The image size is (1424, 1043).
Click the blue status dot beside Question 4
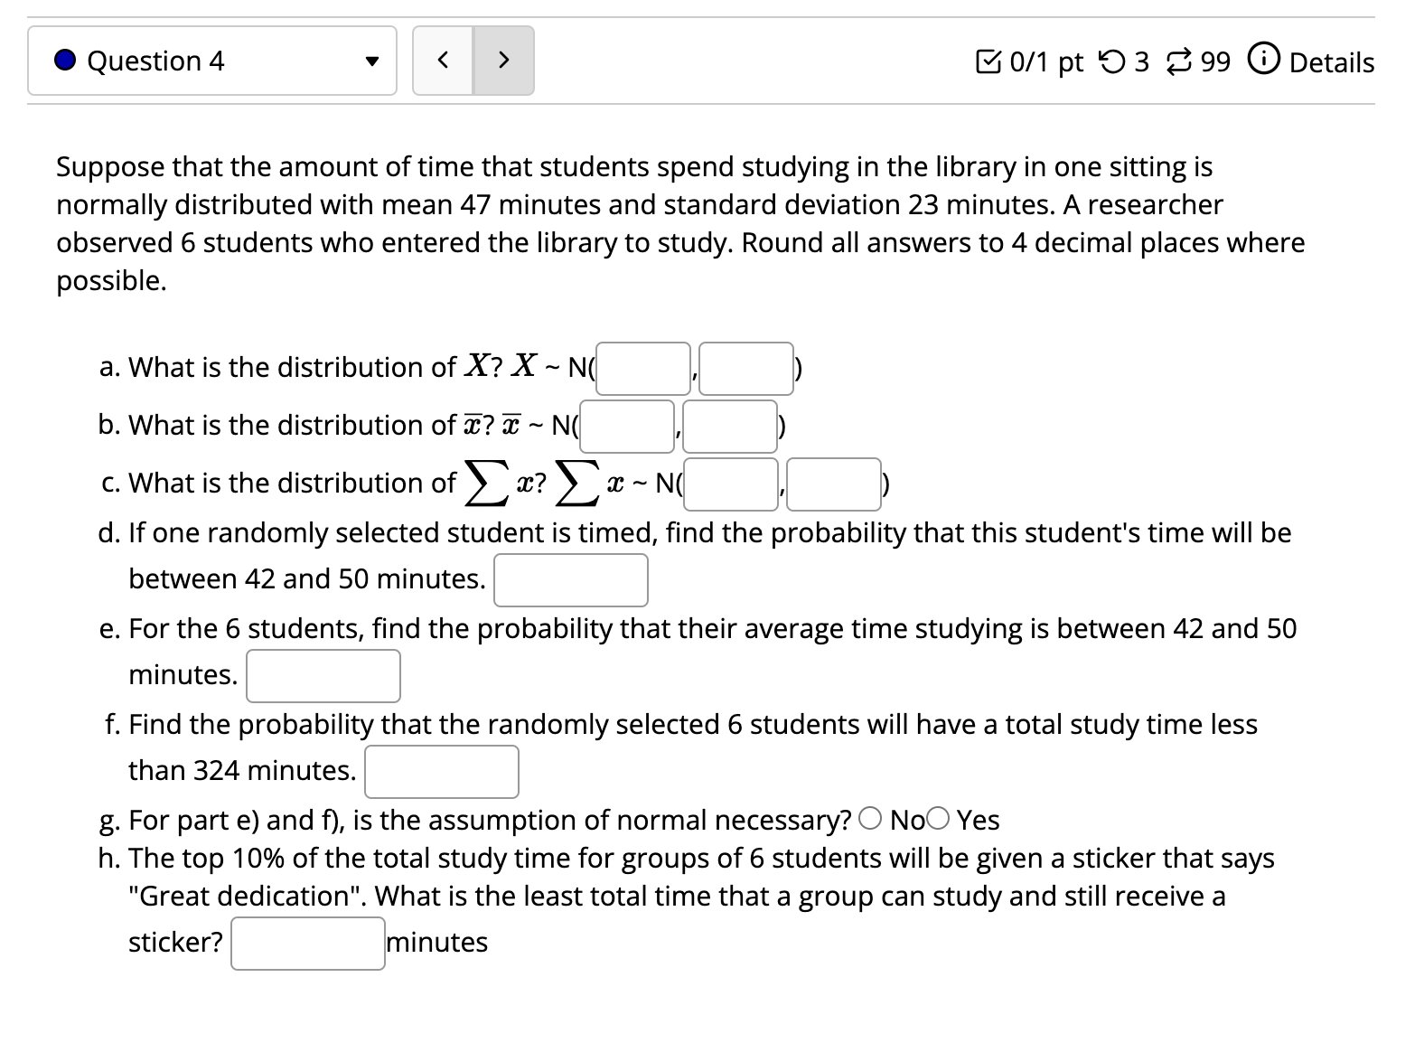[x=63, y=61]
